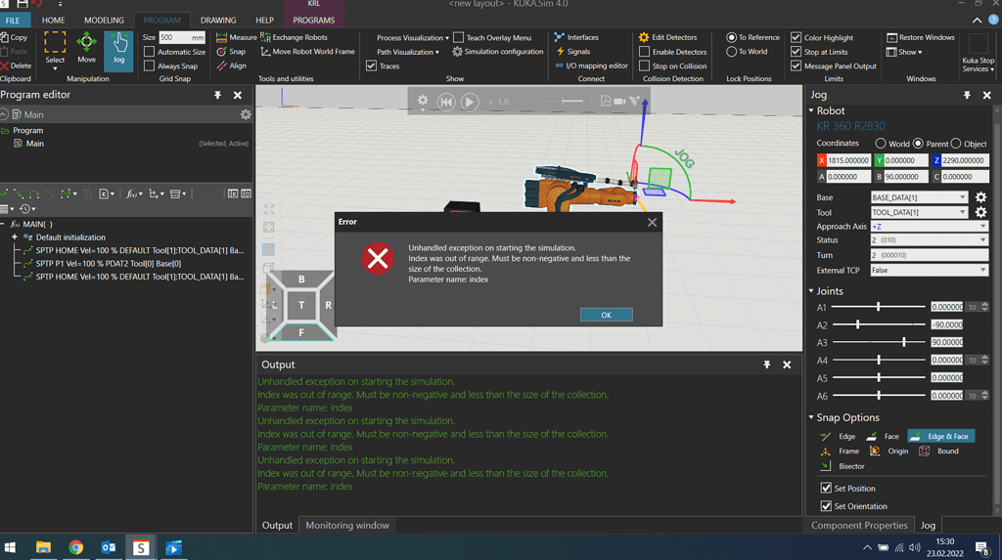Click the gear icon next to Base field

[980, 197]
